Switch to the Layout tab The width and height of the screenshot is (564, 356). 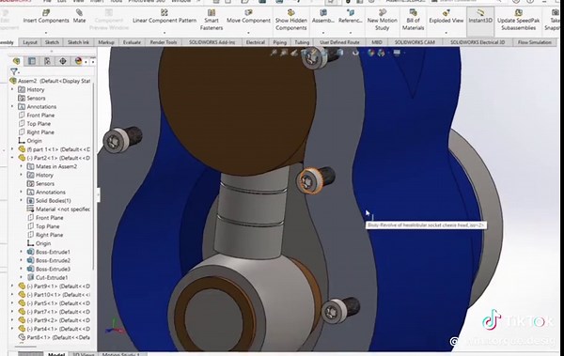(30, 42)
